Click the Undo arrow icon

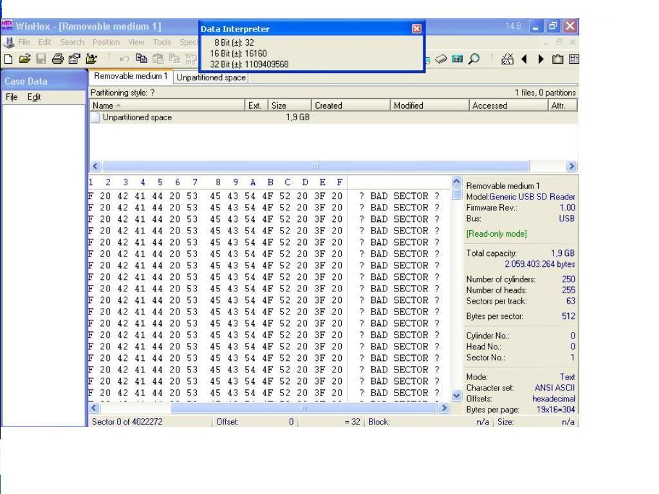tap(124, 59)
